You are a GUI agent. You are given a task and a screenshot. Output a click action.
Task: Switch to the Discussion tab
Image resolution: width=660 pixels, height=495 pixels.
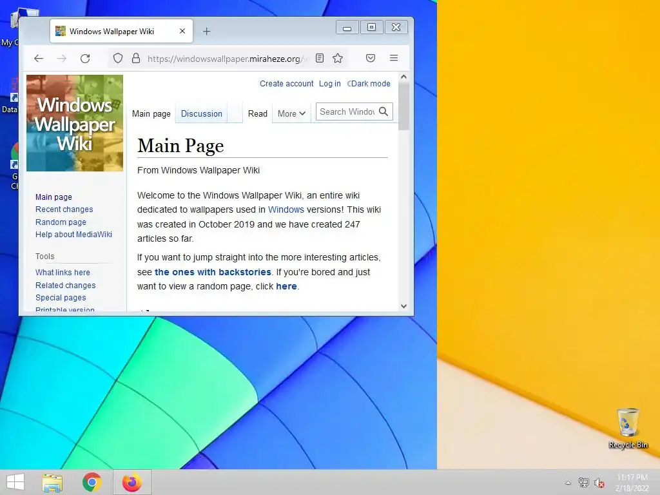pyautogui.click(x=202, y=113)
